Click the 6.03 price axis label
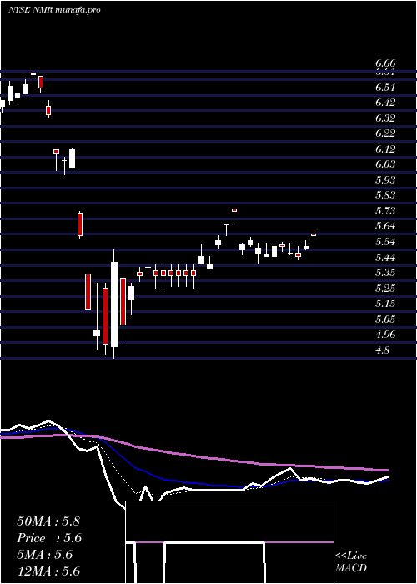417x584 pixels. point(385,164)
